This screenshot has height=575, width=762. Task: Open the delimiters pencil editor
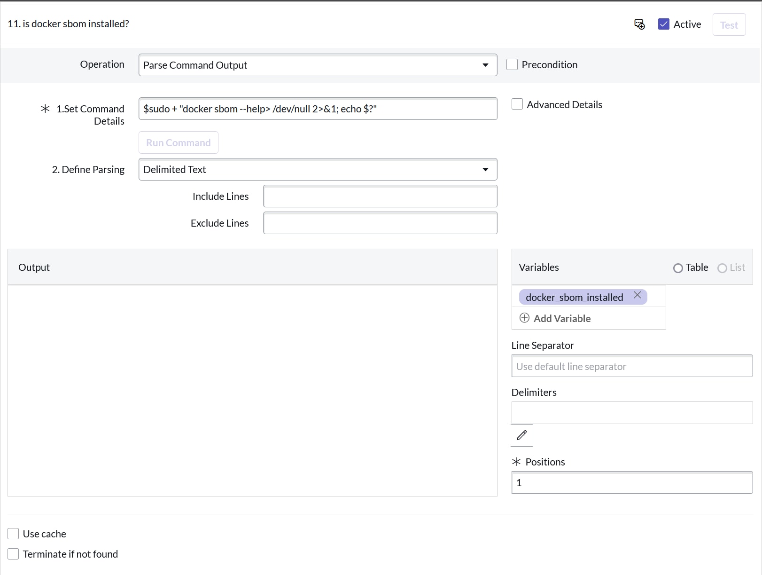[x=521, y=435]
